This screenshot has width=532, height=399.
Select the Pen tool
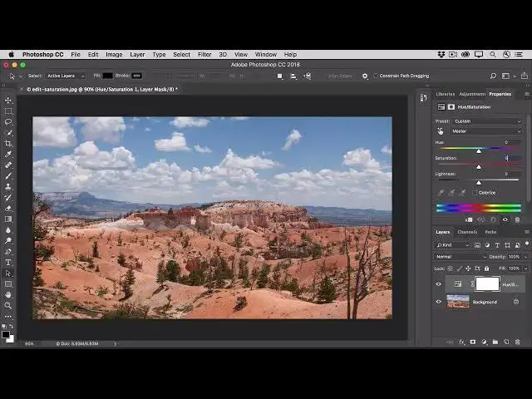(x=8, y=251)
